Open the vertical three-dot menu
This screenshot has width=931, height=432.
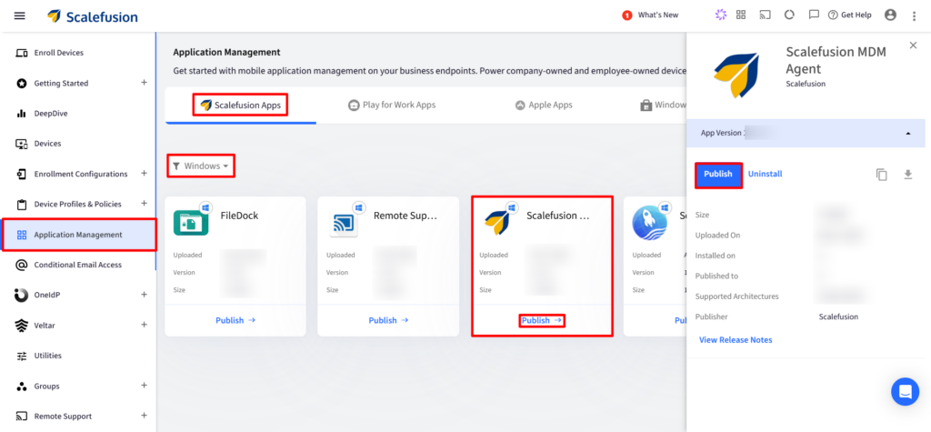pyautogui.click(x=915, y=15)
